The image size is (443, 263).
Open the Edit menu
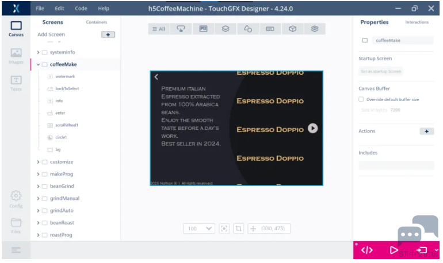tap(59, 9)
